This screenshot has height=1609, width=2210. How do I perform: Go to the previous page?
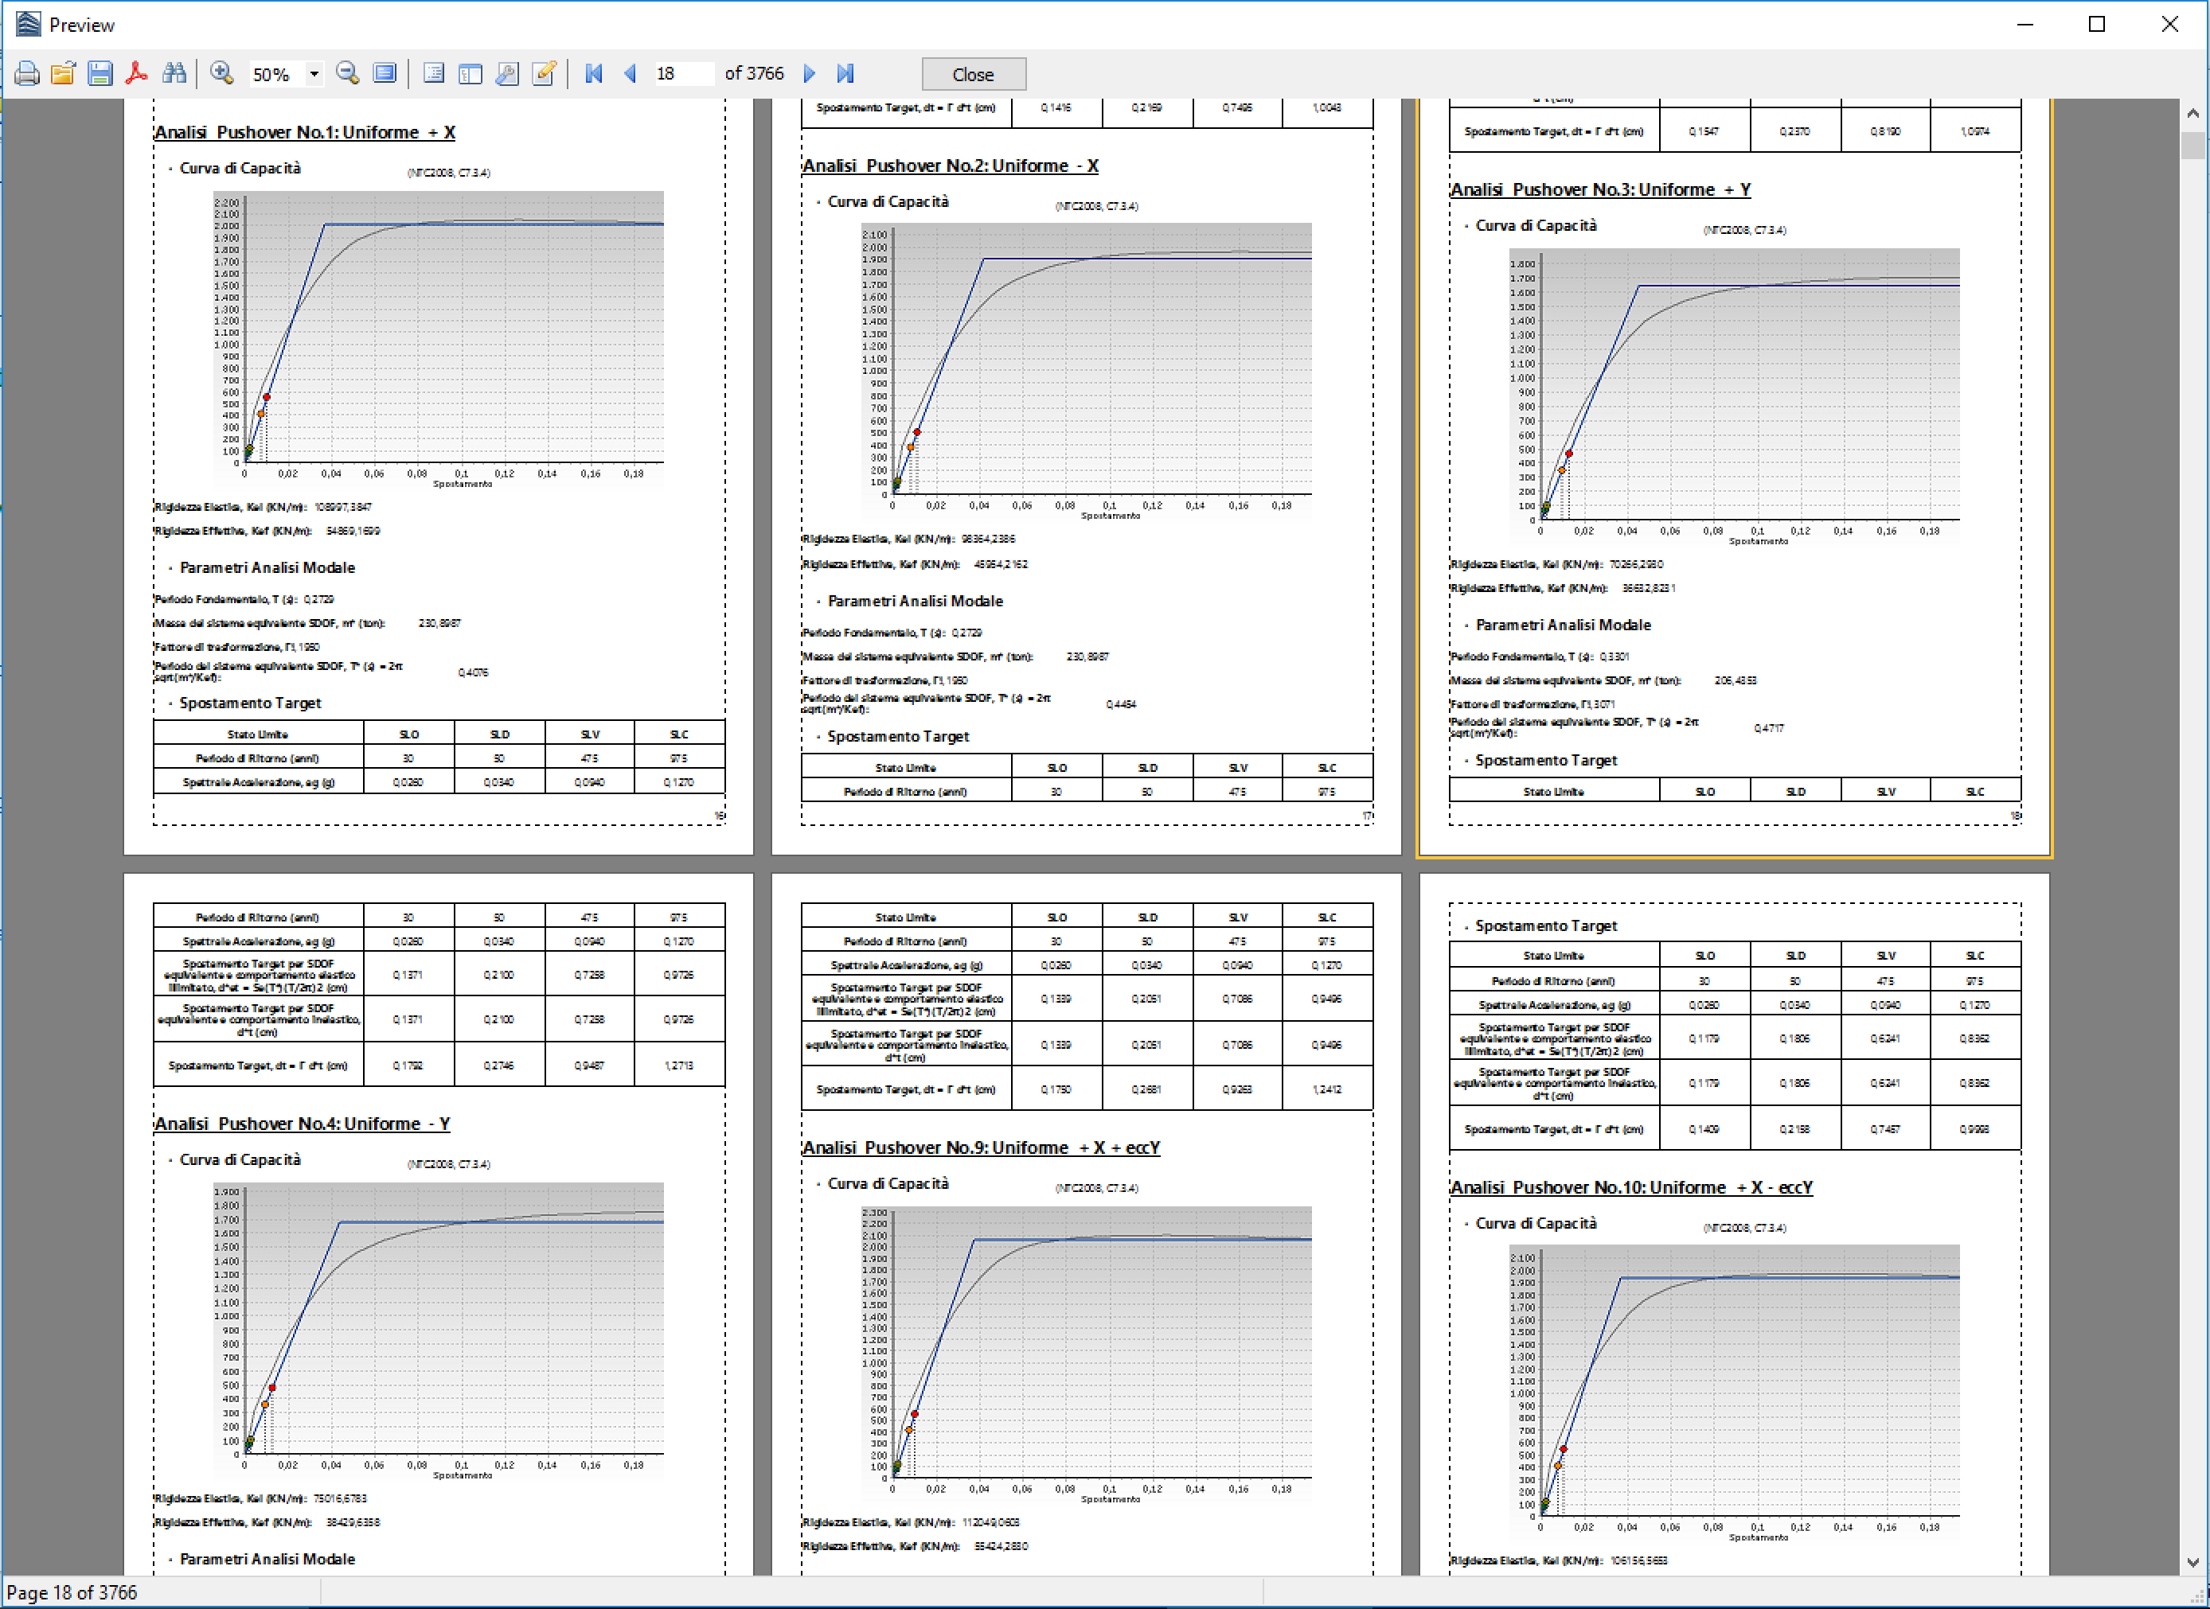(x=631, y=74)
